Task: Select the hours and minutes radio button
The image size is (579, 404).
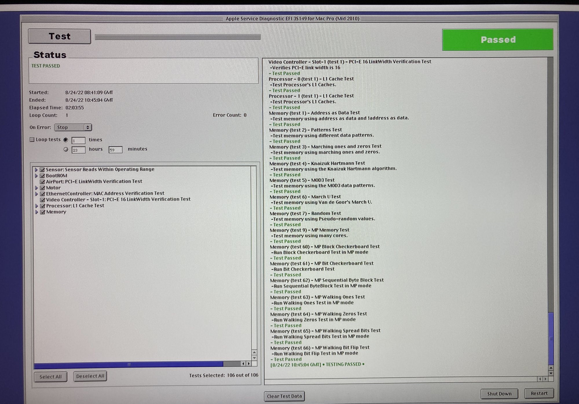Action: point(66,150)
